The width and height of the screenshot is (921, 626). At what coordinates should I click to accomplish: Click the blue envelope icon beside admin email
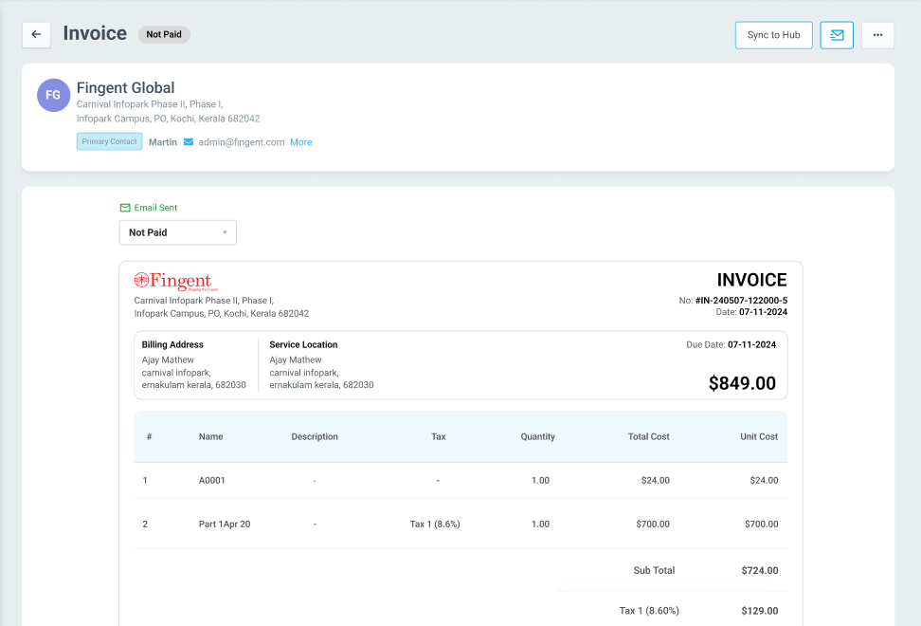[x=189, y=142]
